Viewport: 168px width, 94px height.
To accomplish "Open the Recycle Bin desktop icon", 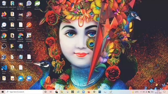I will click(4, 4).
